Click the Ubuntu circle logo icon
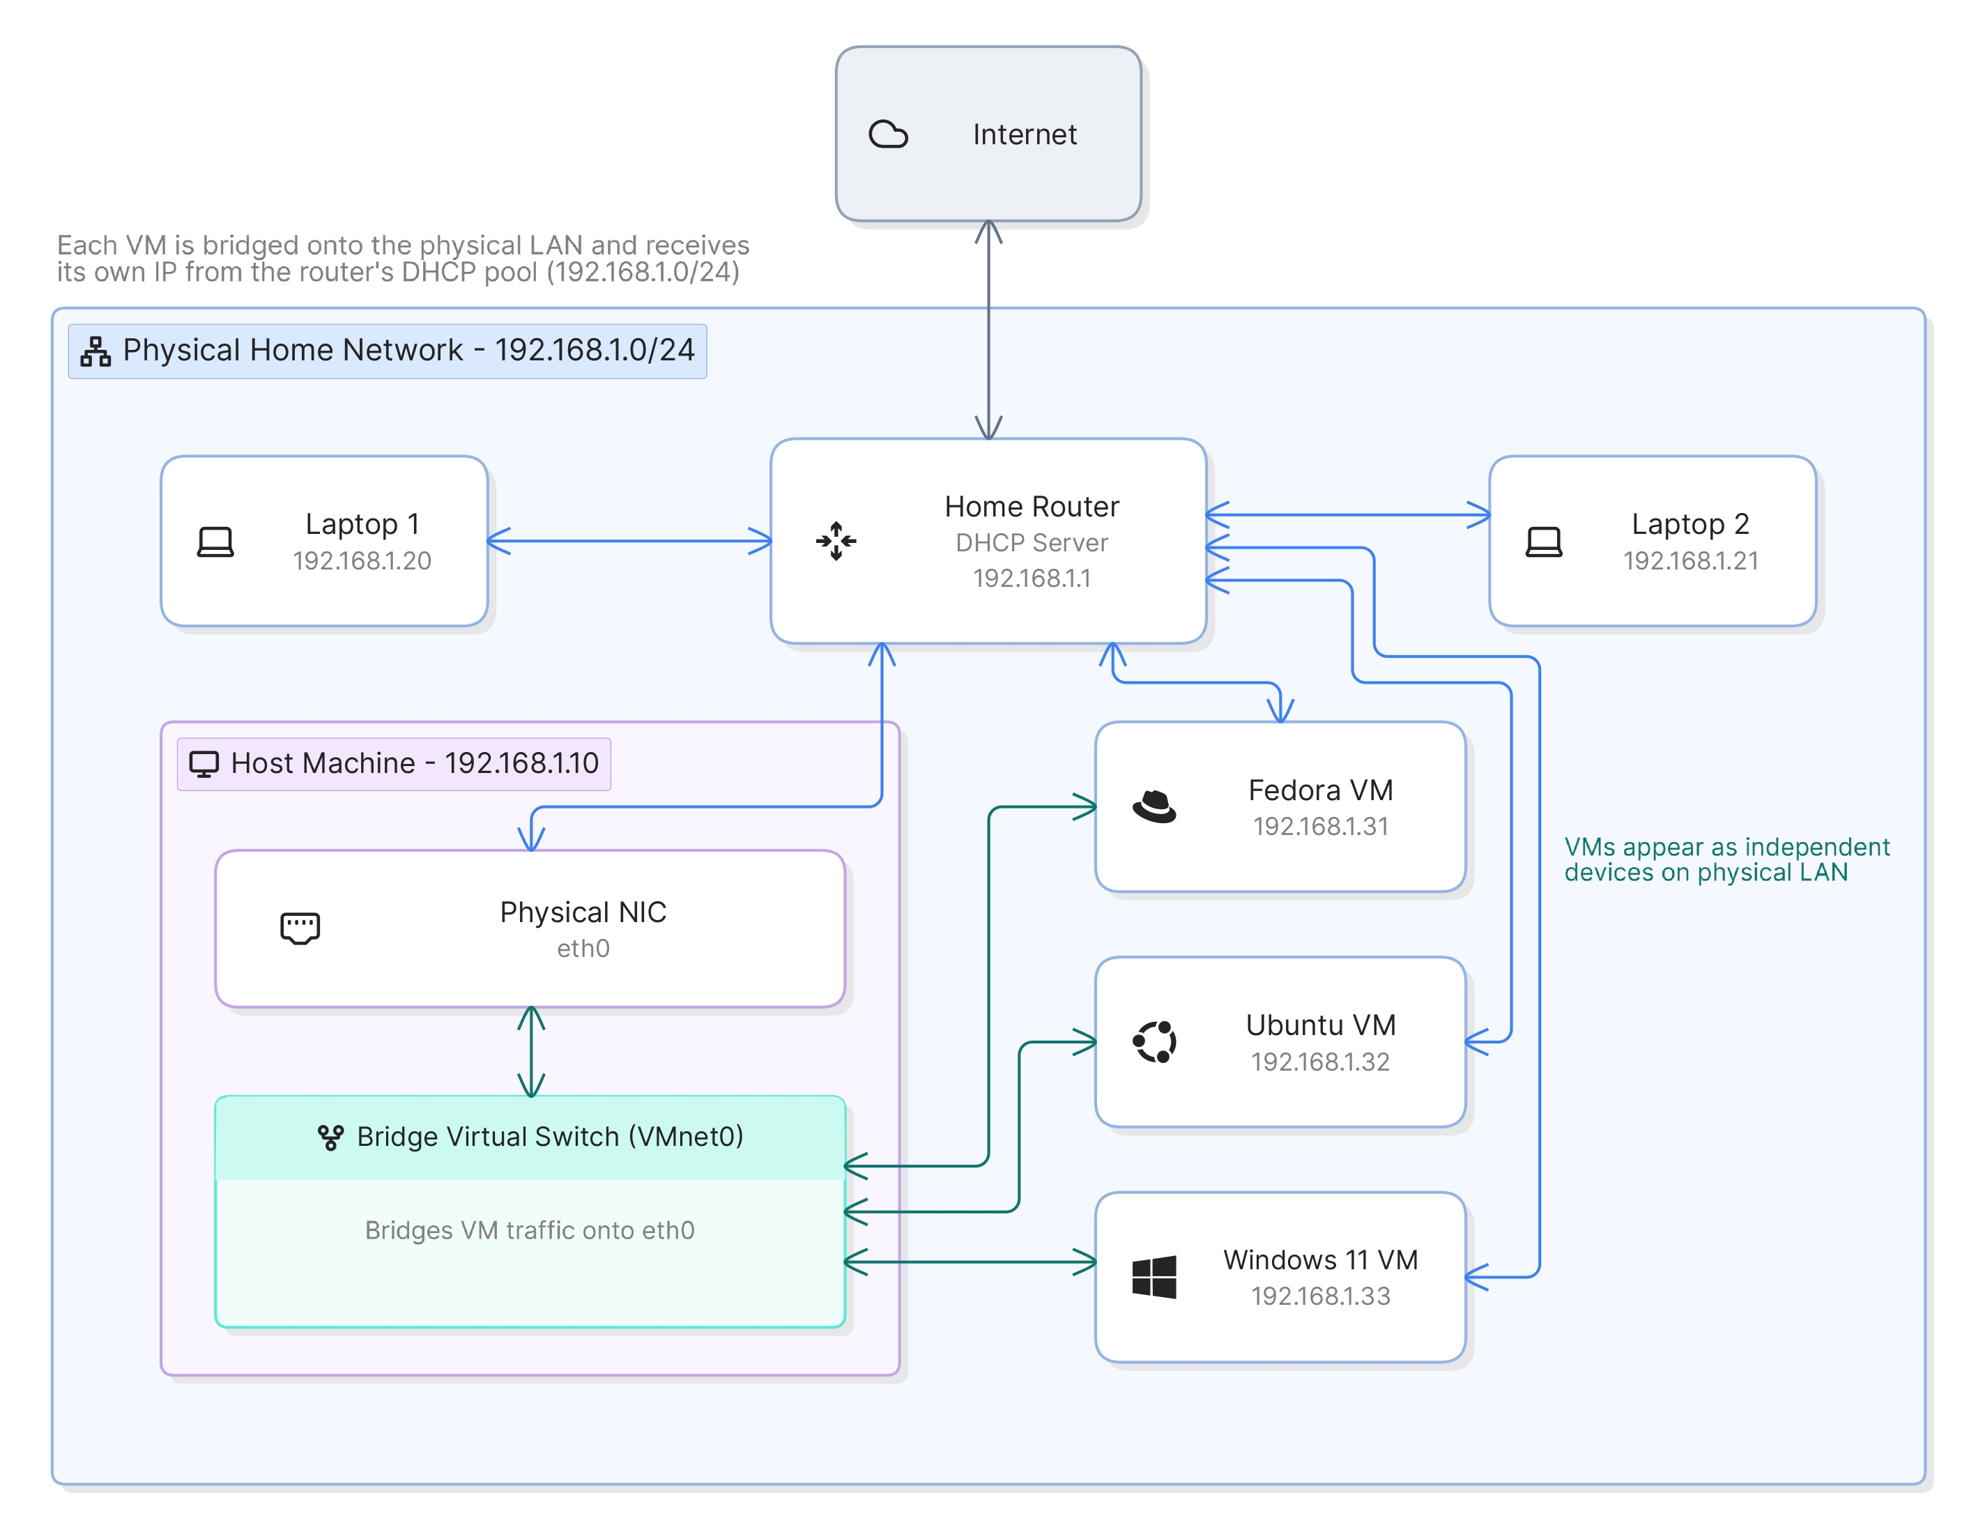The height and width of the screenshot is (1539, 1985). pyautogui.click(x=1154, y=1042)
